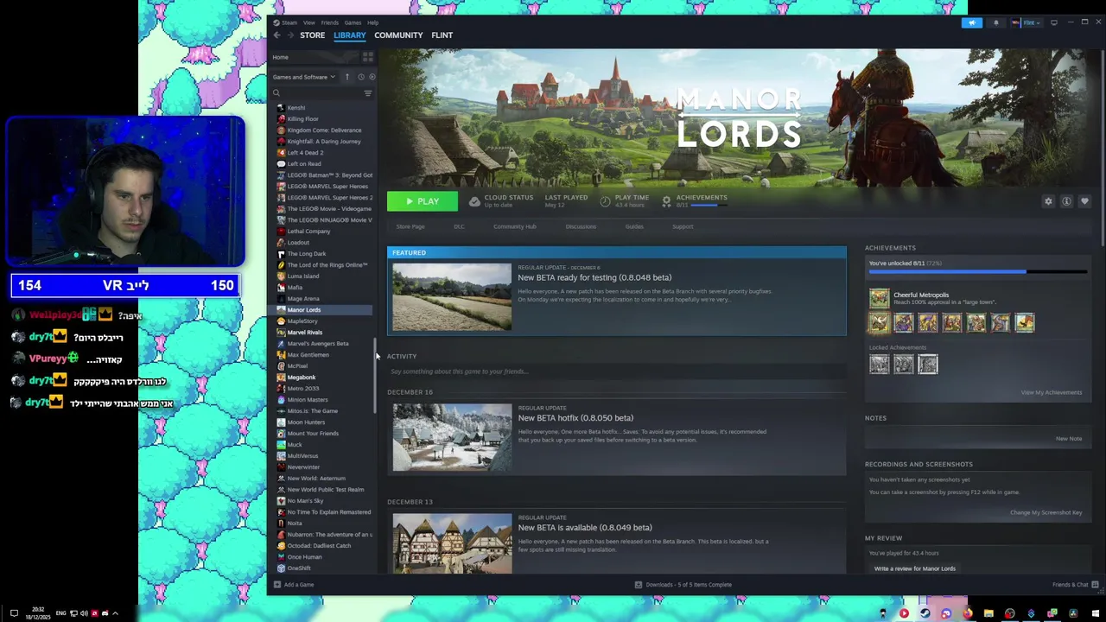This screenshot has width=1106, height=622.
Task: Open Manor Lords game info icon
Action: point(1066,201)
